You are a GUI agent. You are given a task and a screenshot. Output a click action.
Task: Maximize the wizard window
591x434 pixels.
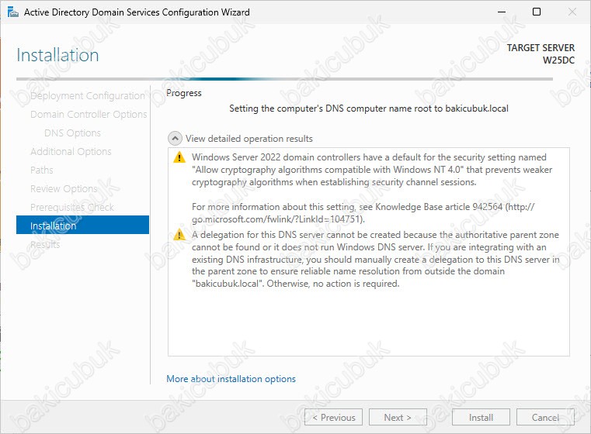pyautogui.click(x=537, y=12)
